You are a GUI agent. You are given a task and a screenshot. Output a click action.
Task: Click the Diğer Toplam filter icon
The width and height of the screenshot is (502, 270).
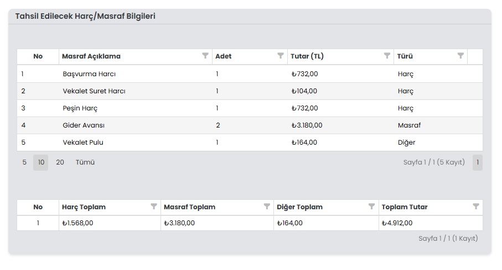(372, 207)
